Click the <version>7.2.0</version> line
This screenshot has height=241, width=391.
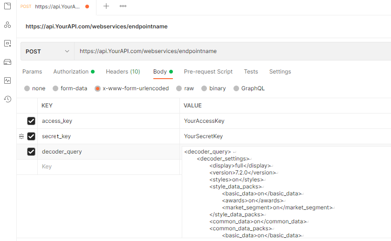[x=243, y=173]
